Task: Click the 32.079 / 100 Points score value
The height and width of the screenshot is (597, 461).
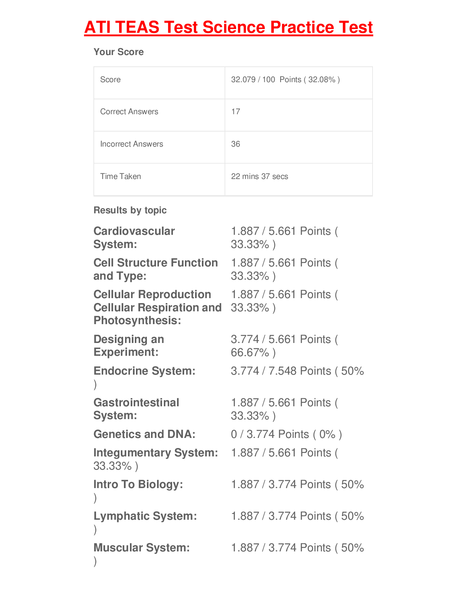Action: pos(285,80)
